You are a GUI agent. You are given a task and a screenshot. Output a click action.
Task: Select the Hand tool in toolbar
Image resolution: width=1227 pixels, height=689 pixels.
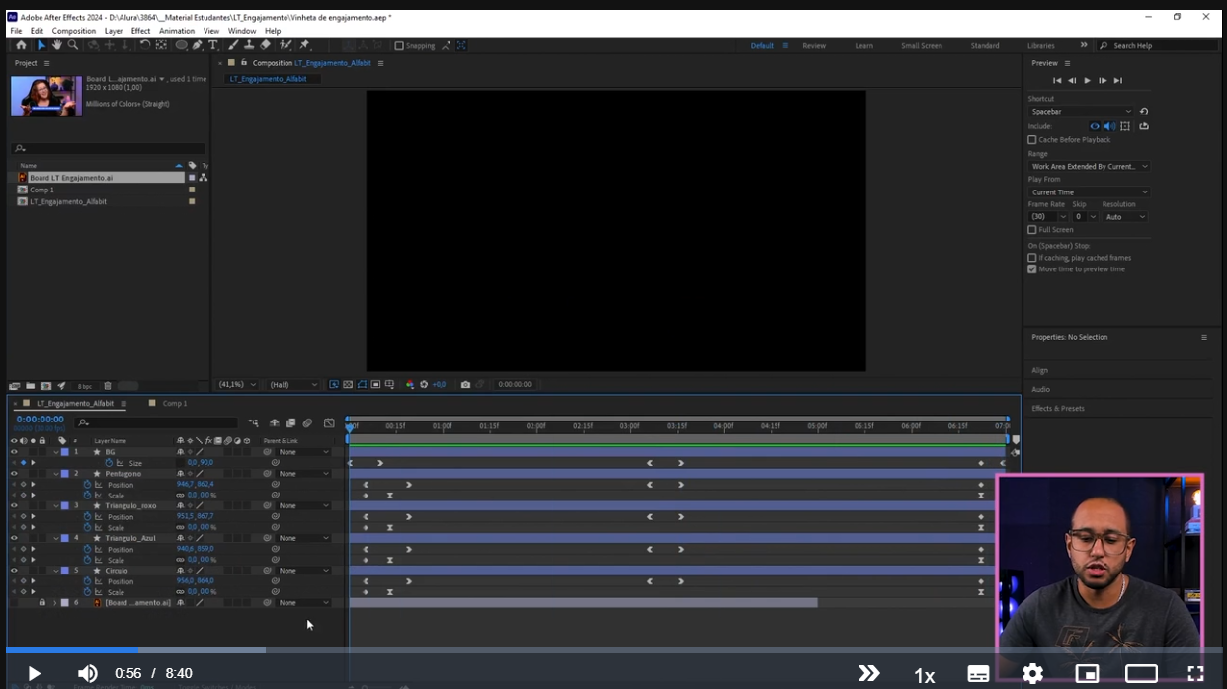pos(57,45)
